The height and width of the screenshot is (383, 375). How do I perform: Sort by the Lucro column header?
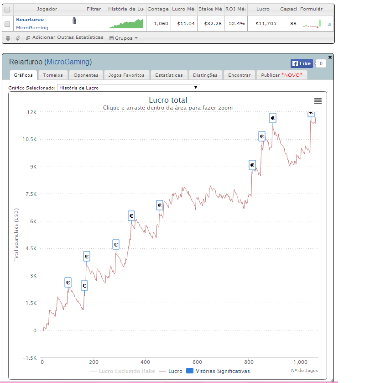pos(263,9)
